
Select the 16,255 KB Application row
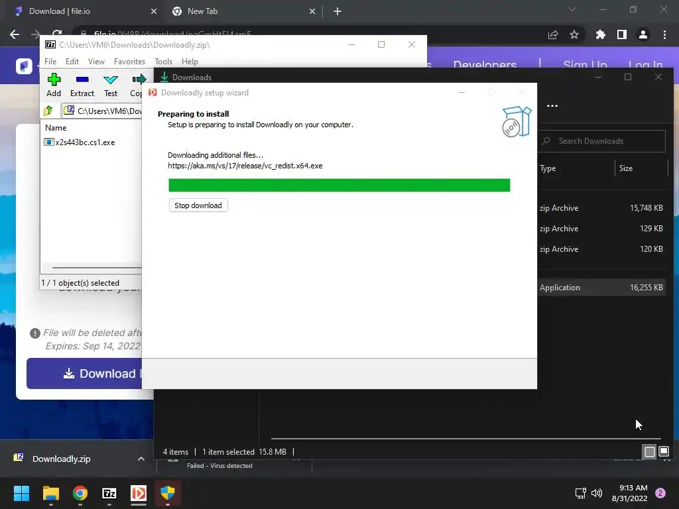(603, 288)
